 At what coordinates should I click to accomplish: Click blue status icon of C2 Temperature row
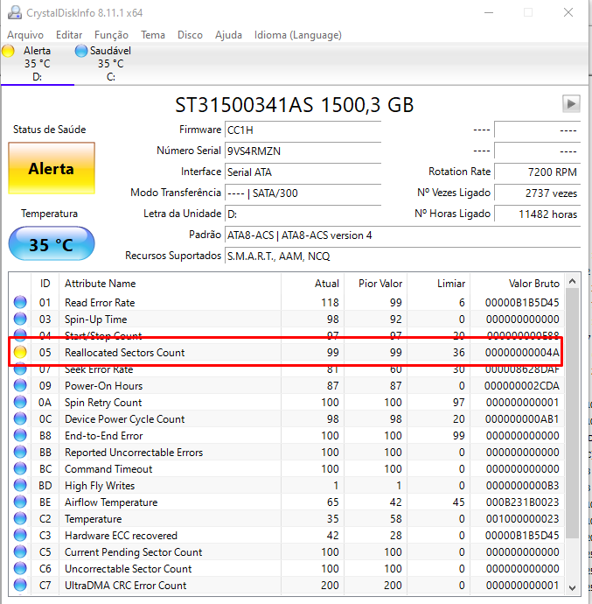[x=20, y=518]
